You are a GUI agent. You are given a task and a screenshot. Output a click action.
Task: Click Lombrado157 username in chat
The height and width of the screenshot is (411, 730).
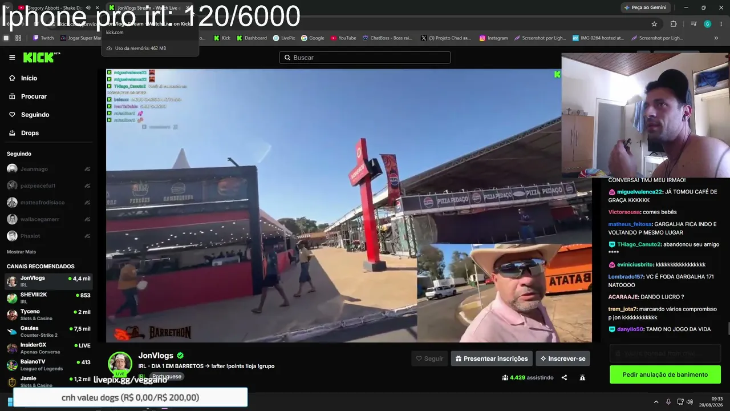click(625, 277)
